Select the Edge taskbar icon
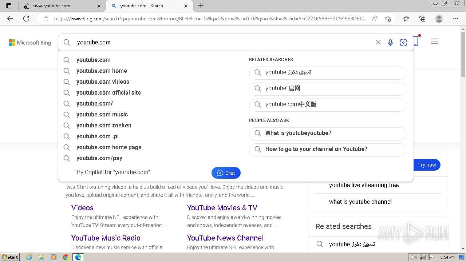This screenshot has width=466, height=262. click(x=78, y=257)
